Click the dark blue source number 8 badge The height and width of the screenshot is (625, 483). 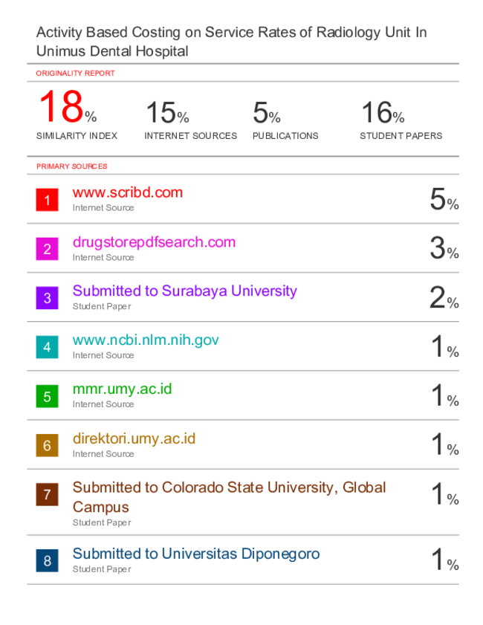point(47,560)
